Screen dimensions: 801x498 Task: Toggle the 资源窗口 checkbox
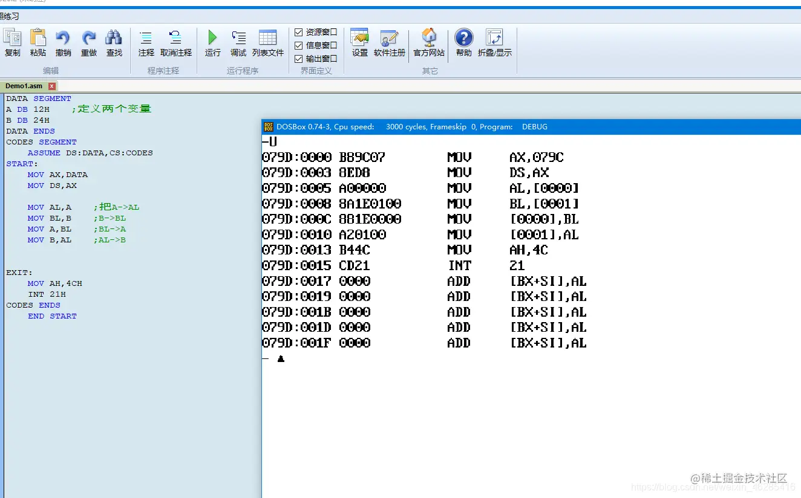[x=298, y=32]
